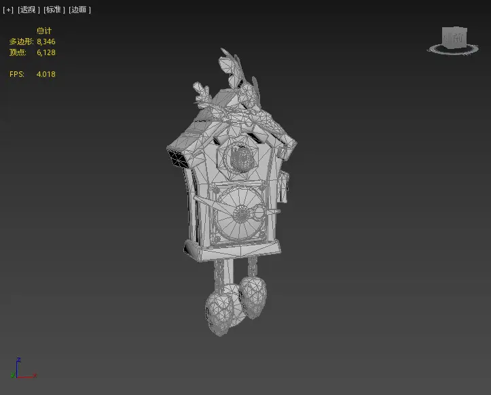Click the FPS value 4.018

tap(46, 74)
